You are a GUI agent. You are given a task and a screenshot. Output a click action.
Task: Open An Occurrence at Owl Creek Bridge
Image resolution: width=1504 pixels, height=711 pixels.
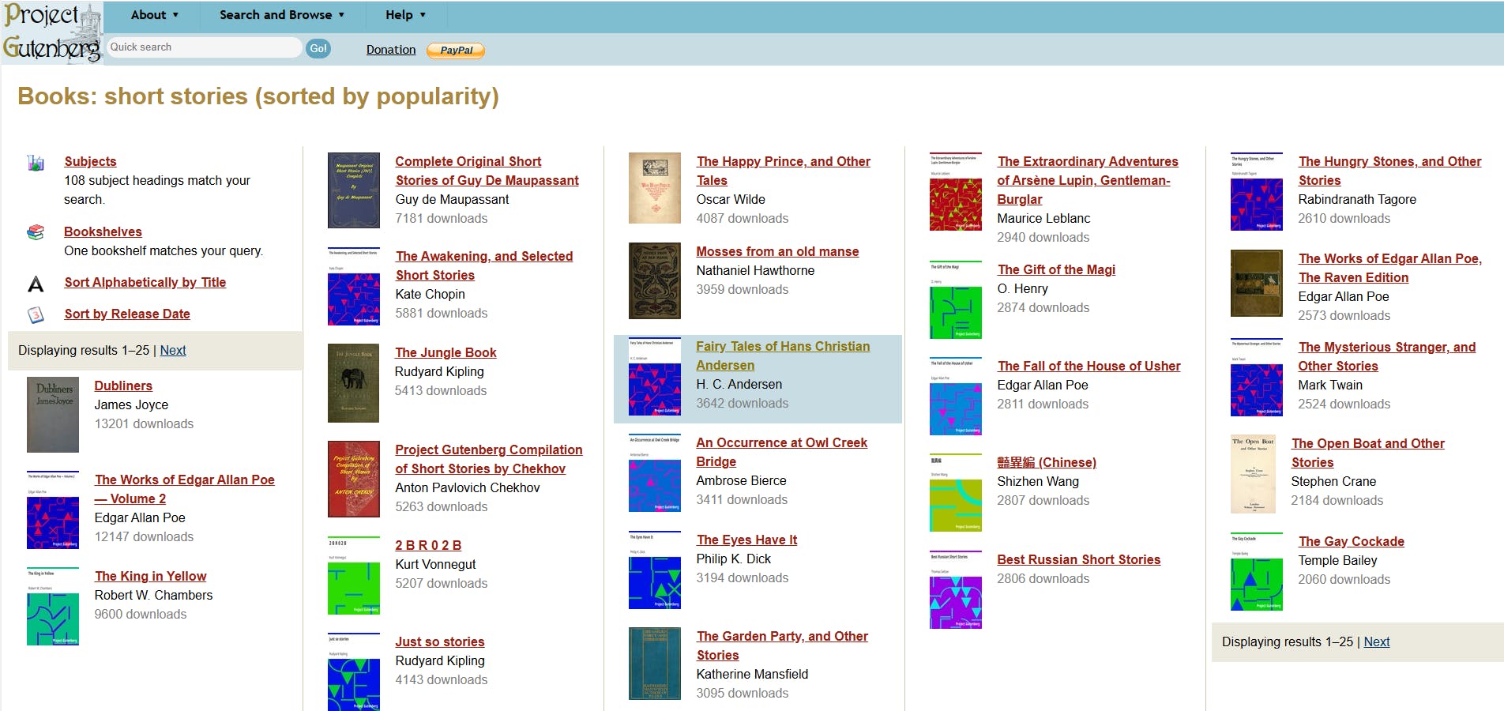782,452
